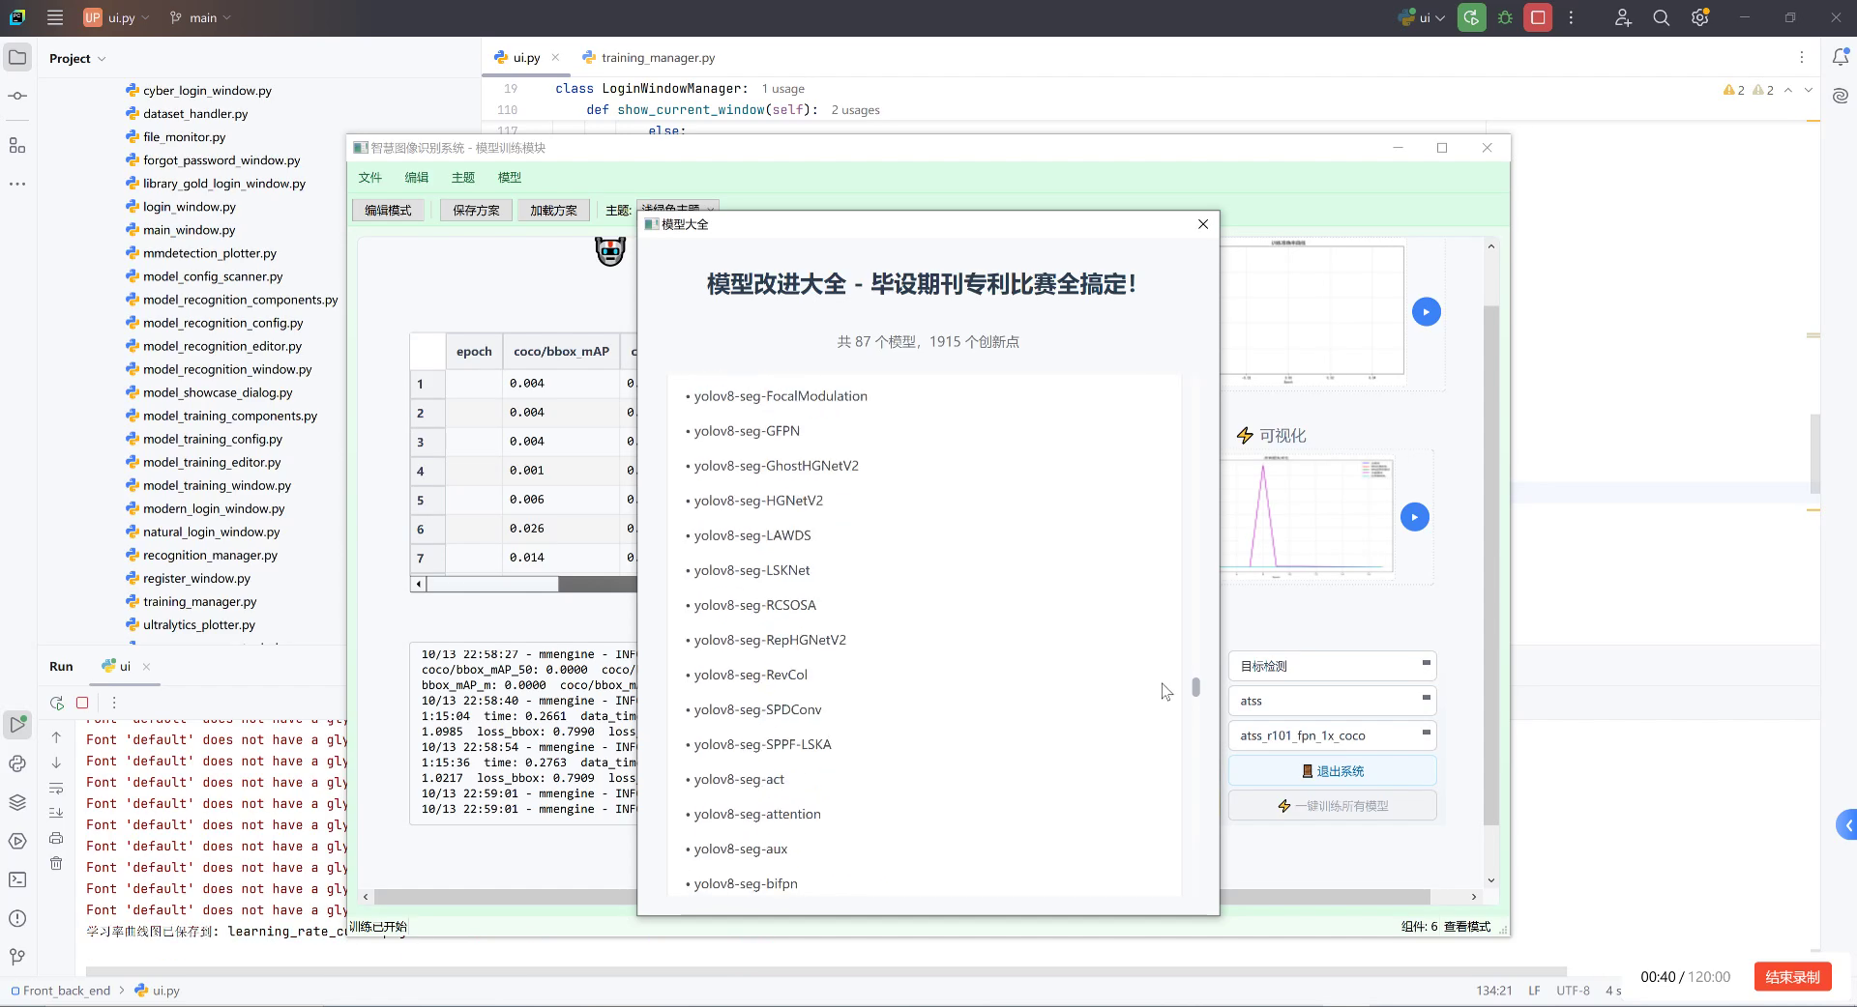This screenshot has height=1007, width=1857.
Task: Toggle soft-wrap icon in Run console
Action: click(56, 788)
